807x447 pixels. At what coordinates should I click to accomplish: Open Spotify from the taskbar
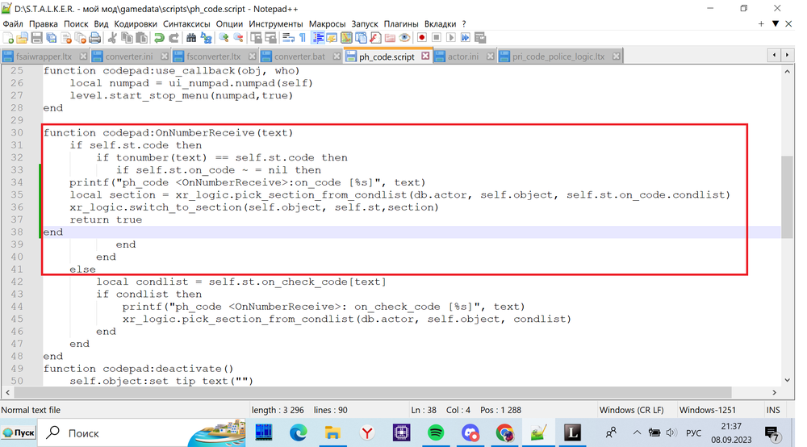pos(436,433)
